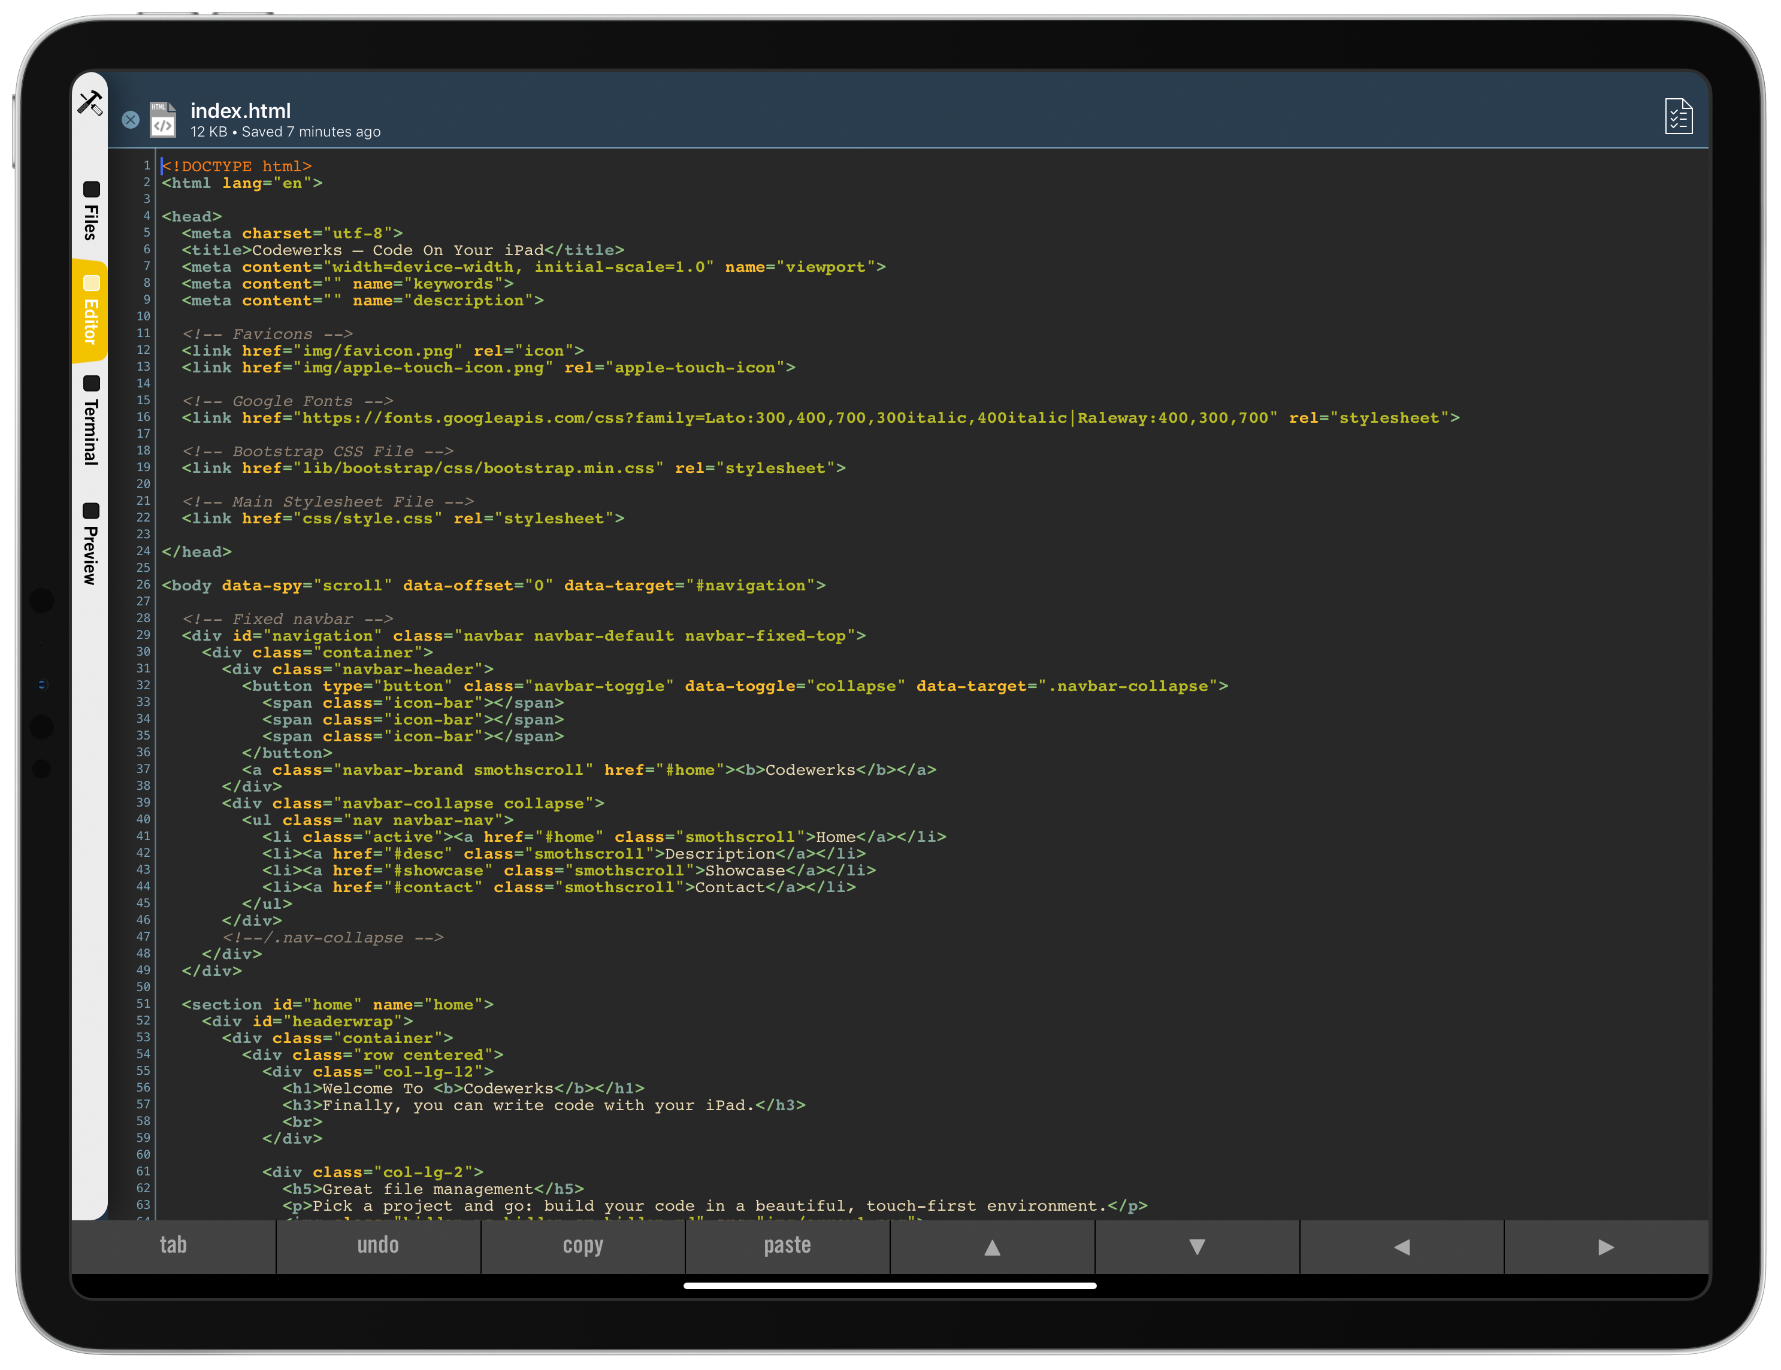The height and width of the screenshot is (1370, 1781).
Task: Place cursor on the Fixed navbar comment
Action: click(x=288, y=619)
